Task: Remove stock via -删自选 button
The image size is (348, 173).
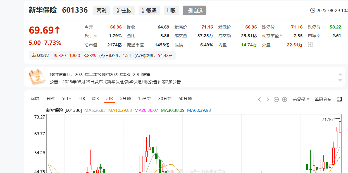Action: tap(194, 11)
